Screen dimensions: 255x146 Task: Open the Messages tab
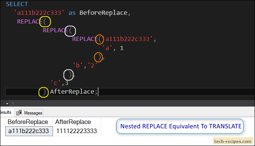[x=29, y=113]
